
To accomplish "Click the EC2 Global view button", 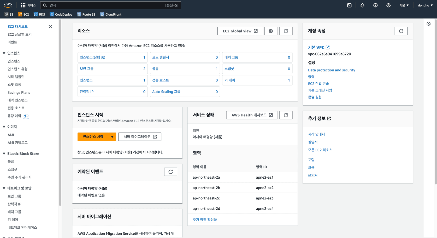I will [240, 31].
